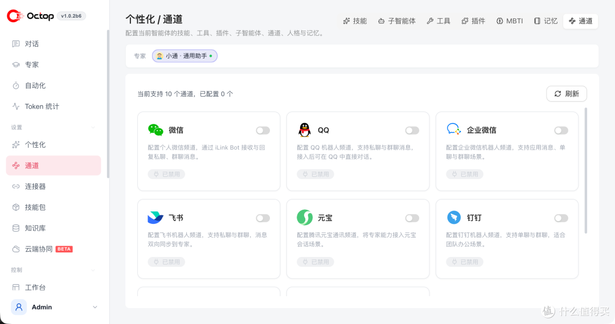This screenshot has height=324, width=615.
Task: Enable the 飞书 channel switch
Action: point(263,218)
